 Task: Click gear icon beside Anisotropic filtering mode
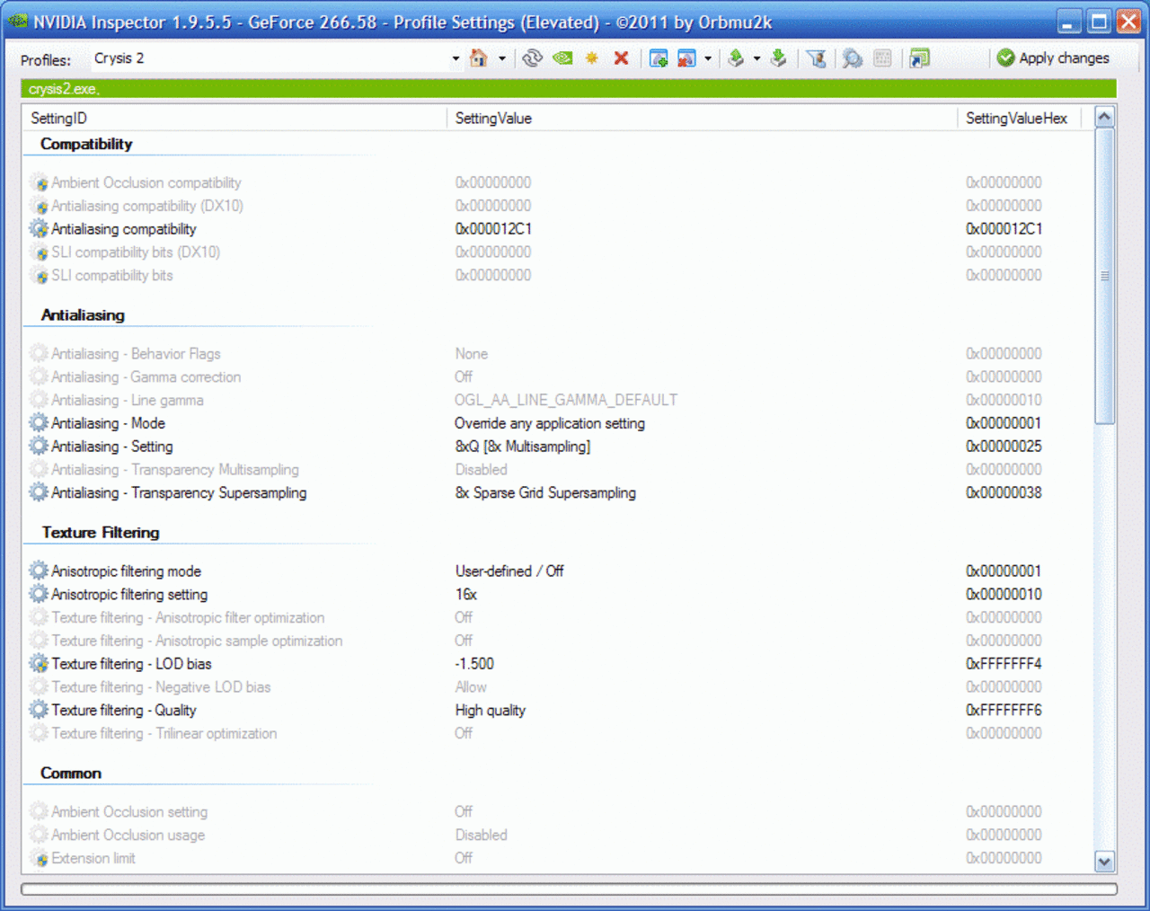(39, 571)
